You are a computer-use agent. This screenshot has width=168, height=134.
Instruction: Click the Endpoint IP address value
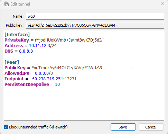(x=47, y=79)
